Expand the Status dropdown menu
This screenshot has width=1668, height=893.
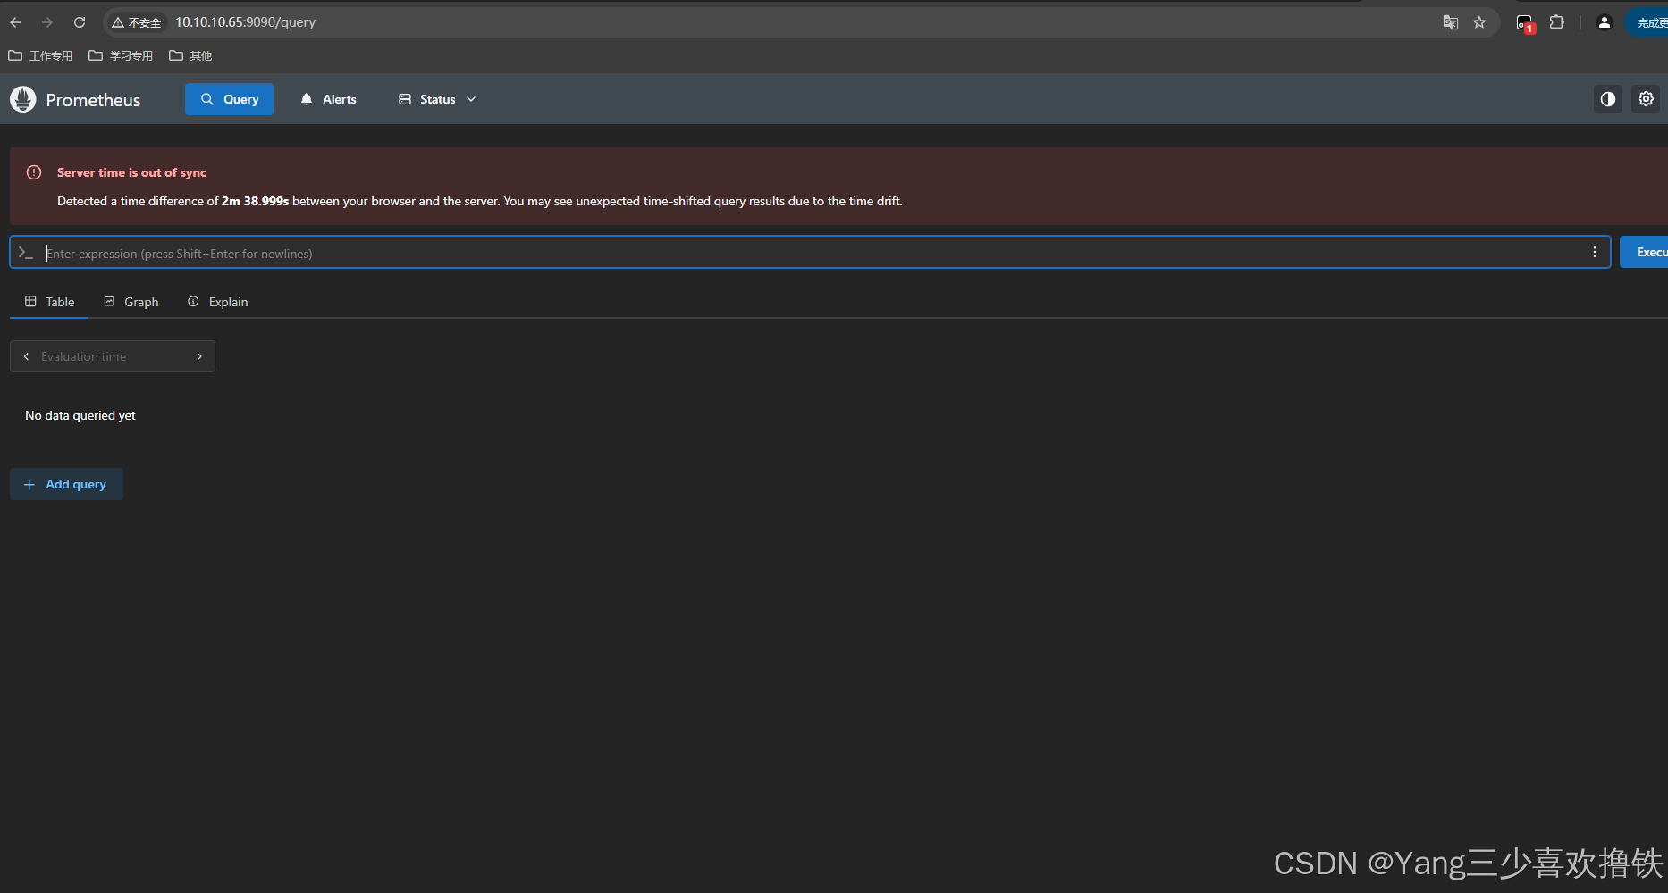(x=437, y=99)
